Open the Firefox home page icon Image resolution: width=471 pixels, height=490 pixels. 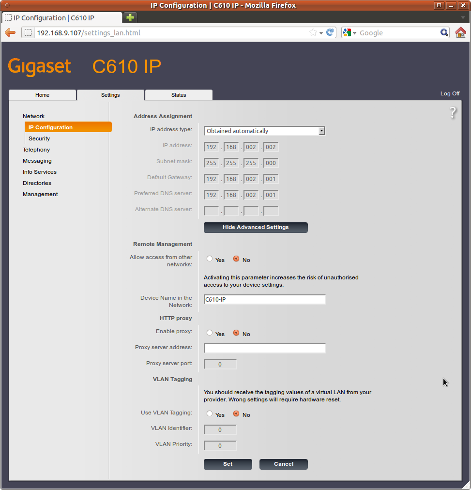click(x=461, y=32)
